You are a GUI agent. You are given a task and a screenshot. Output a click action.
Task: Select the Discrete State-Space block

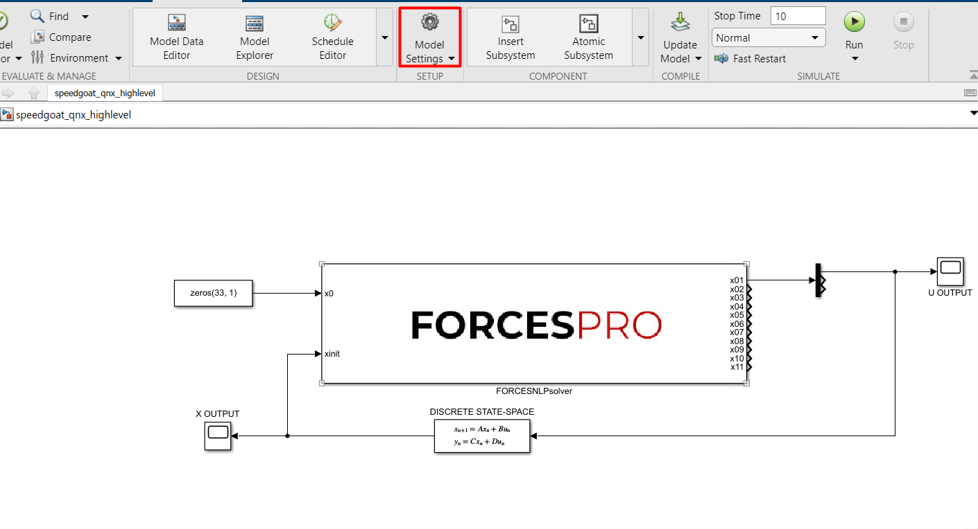[x=482, y=436]
